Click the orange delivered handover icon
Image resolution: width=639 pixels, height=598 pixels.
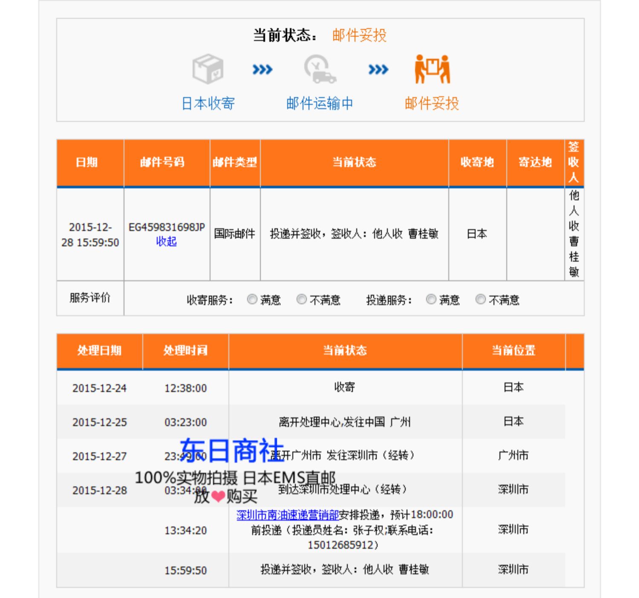(432, 69)
